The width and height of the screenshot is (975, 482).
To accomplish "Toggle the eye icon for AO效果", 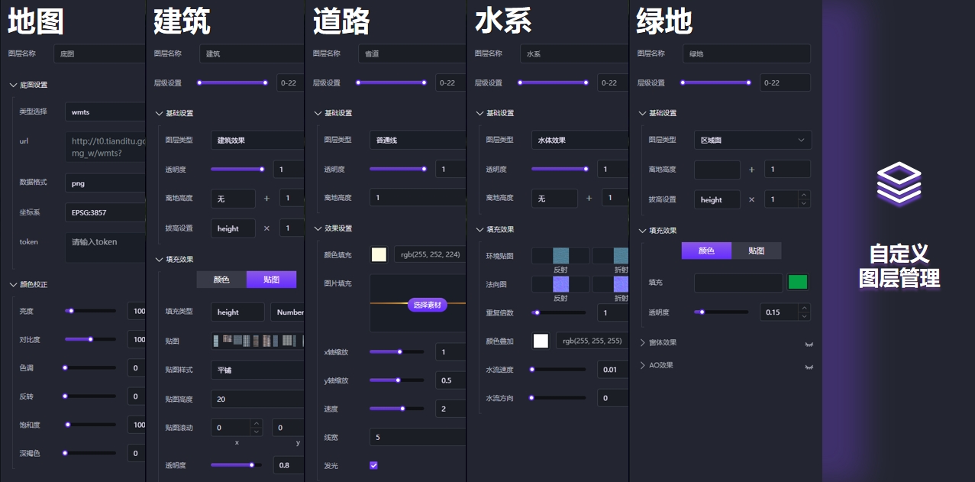I will (809, 367).
